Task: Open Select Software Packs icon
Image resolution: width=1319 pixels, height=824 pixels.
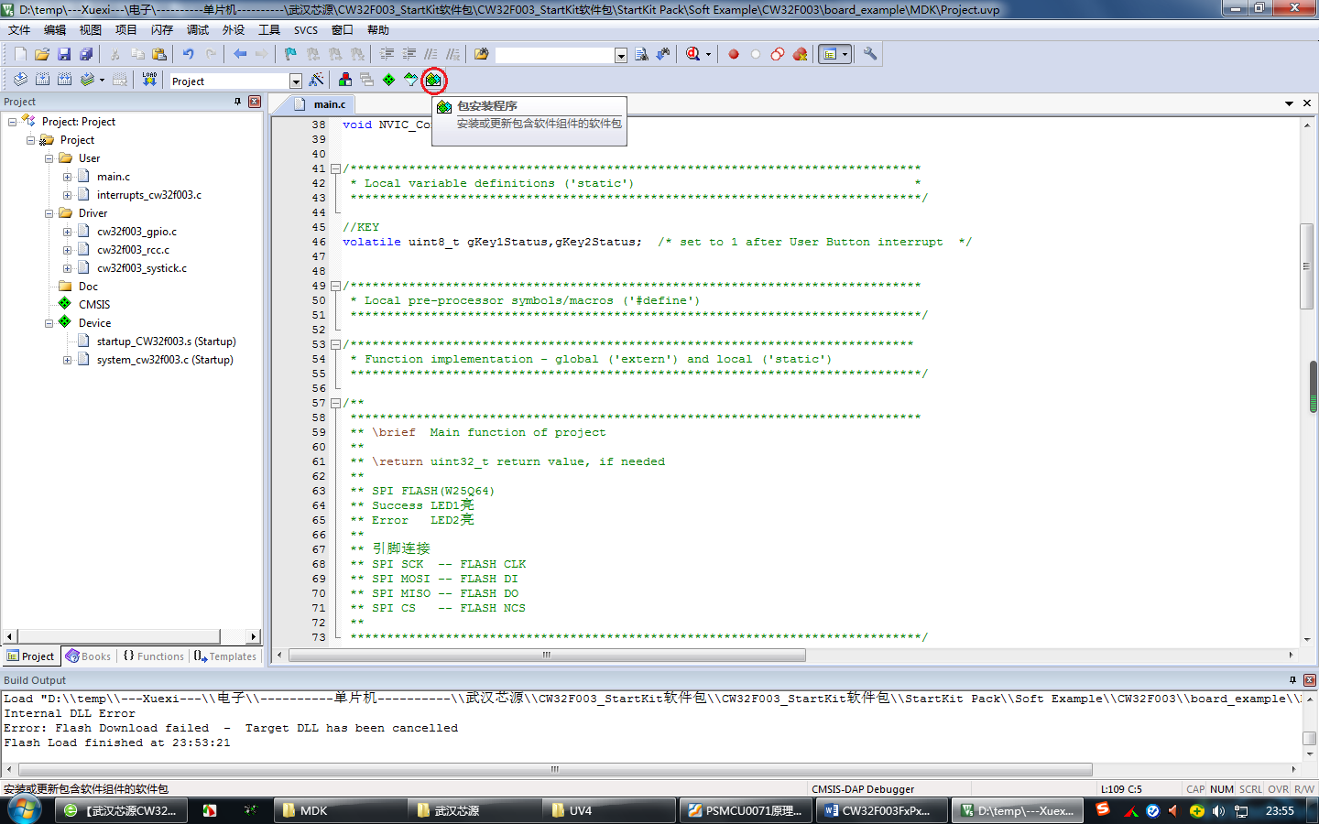Action: click(x=411, y=80)
